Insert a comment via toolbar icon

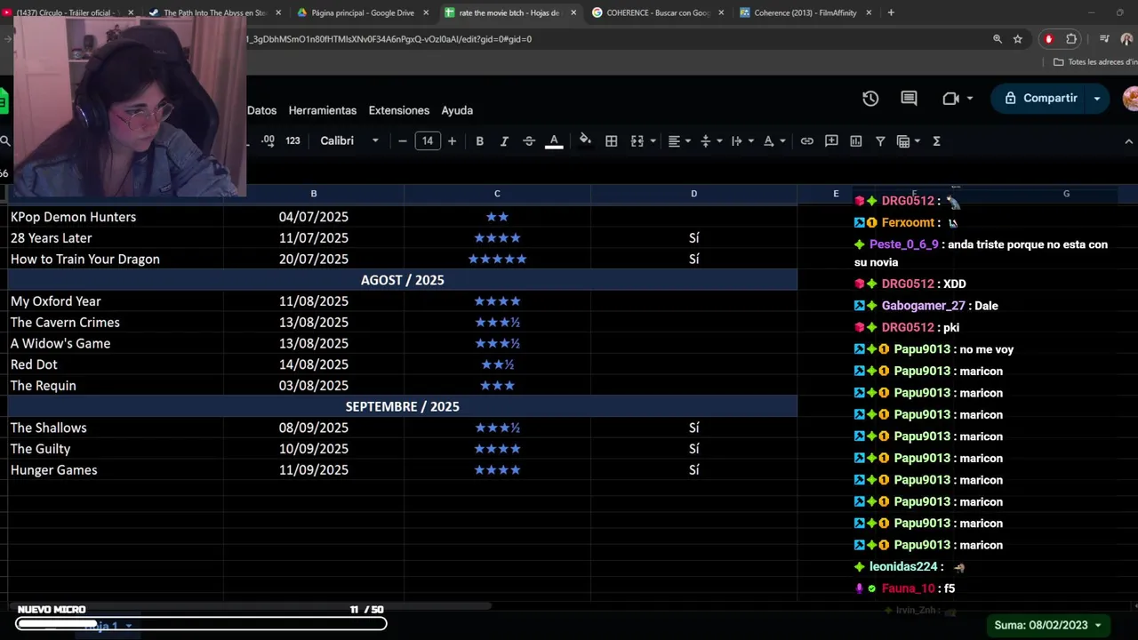[x=831, y=141]
